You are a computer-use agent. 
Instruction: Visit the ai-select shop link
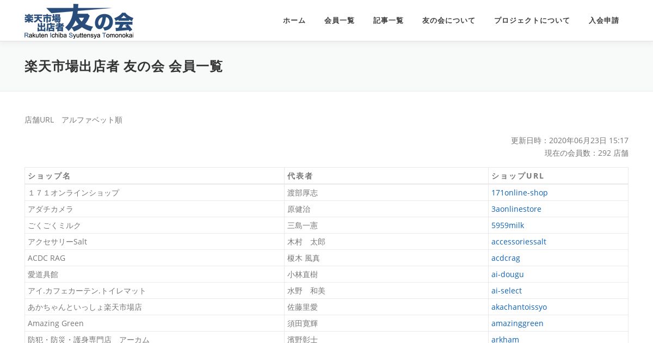[x=506, y=291]
